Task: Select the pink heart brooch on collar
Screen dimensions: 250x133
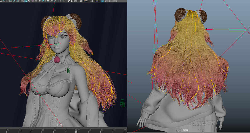Action: pos(57,60)
